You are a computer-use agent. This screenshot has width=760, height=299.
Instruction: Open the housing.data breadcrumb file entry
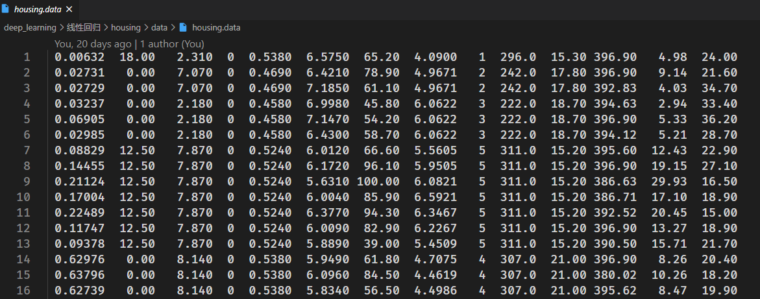coord(216,28)
